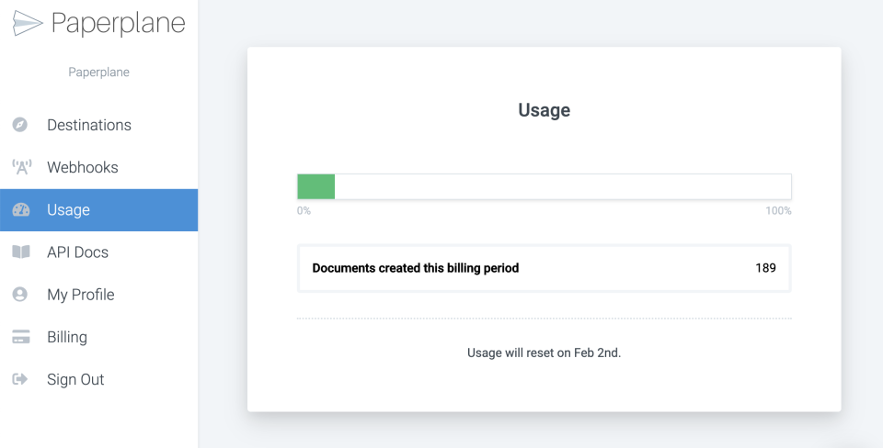Click the Usage page heading
Screen dimensions: 883x448
(x=544, y=110)
